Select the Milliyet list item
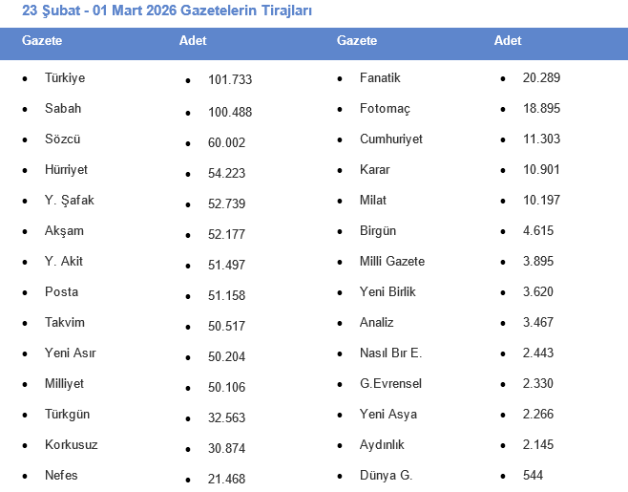The height and width of the screenshot is (492, 628). tap(64, 384)
